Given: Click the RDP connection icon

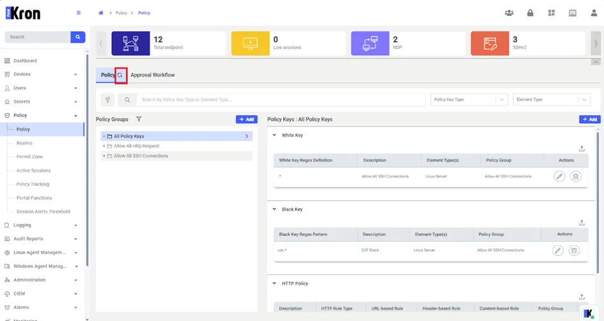Looking at the screenshot, I should click(x=370, y=43).
